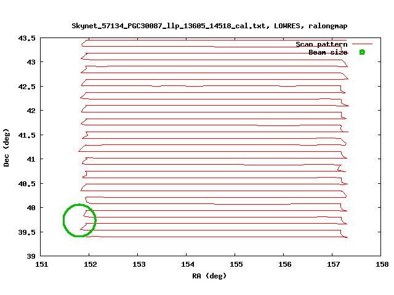Click the red scan pattern legend line sample

pos(362,44)
